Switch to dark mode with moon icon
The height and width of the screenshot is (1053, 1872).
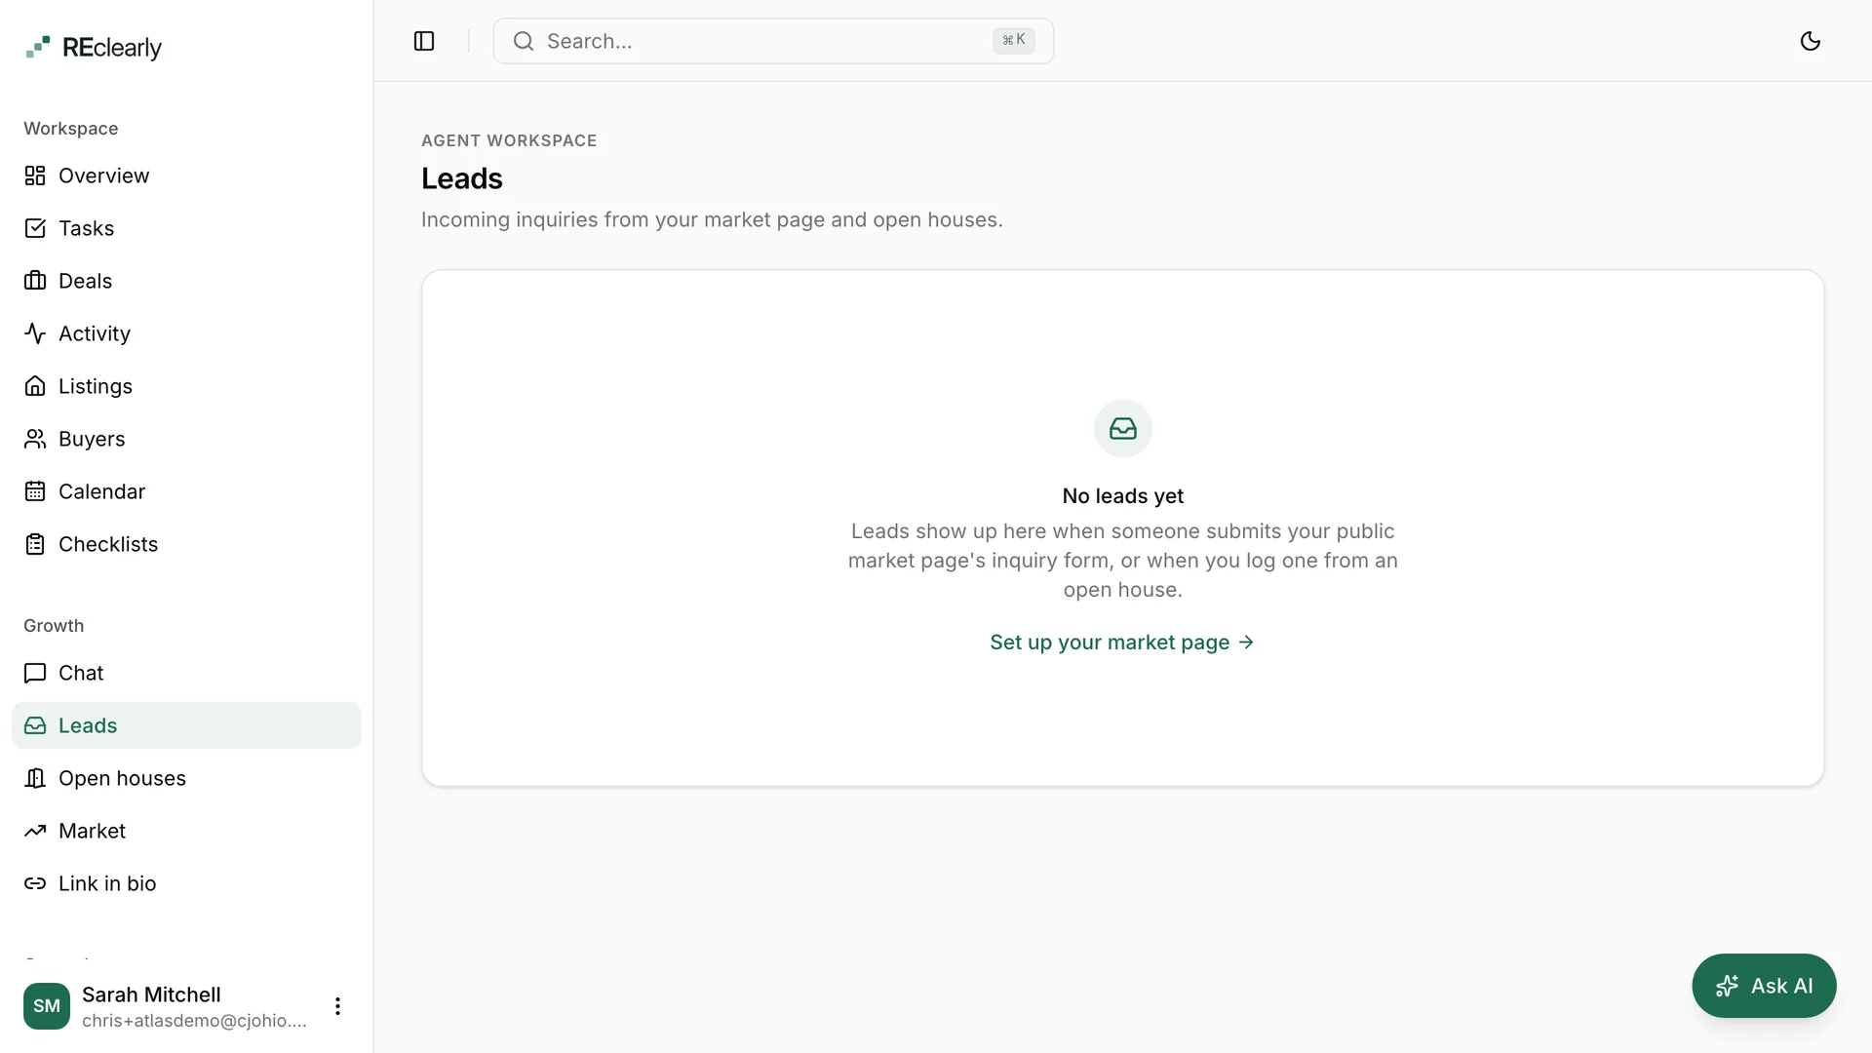[1811, 41]
